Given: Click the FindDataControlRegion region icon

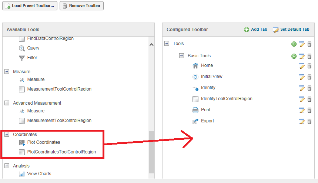Looking at the screenshot, I should (x=22, y=39).
